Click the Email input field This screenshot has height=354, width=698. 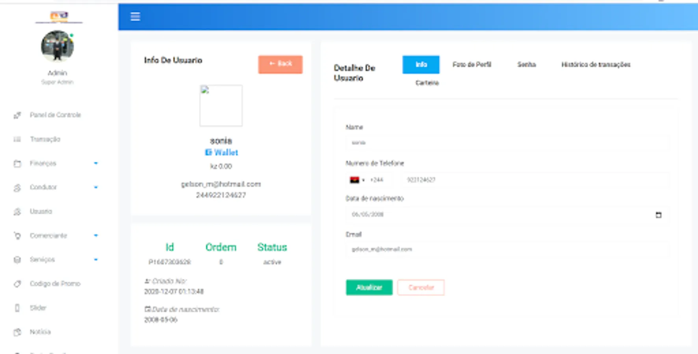pos(508,249)
